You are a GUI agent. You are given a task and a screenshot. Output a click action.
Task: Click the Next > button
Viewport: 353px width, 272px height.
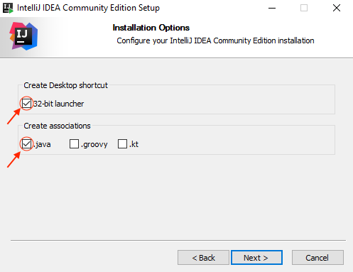click(x=256, y=258)
